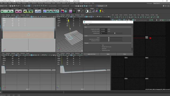Click the Save Scene disk icon

point(14,6)
